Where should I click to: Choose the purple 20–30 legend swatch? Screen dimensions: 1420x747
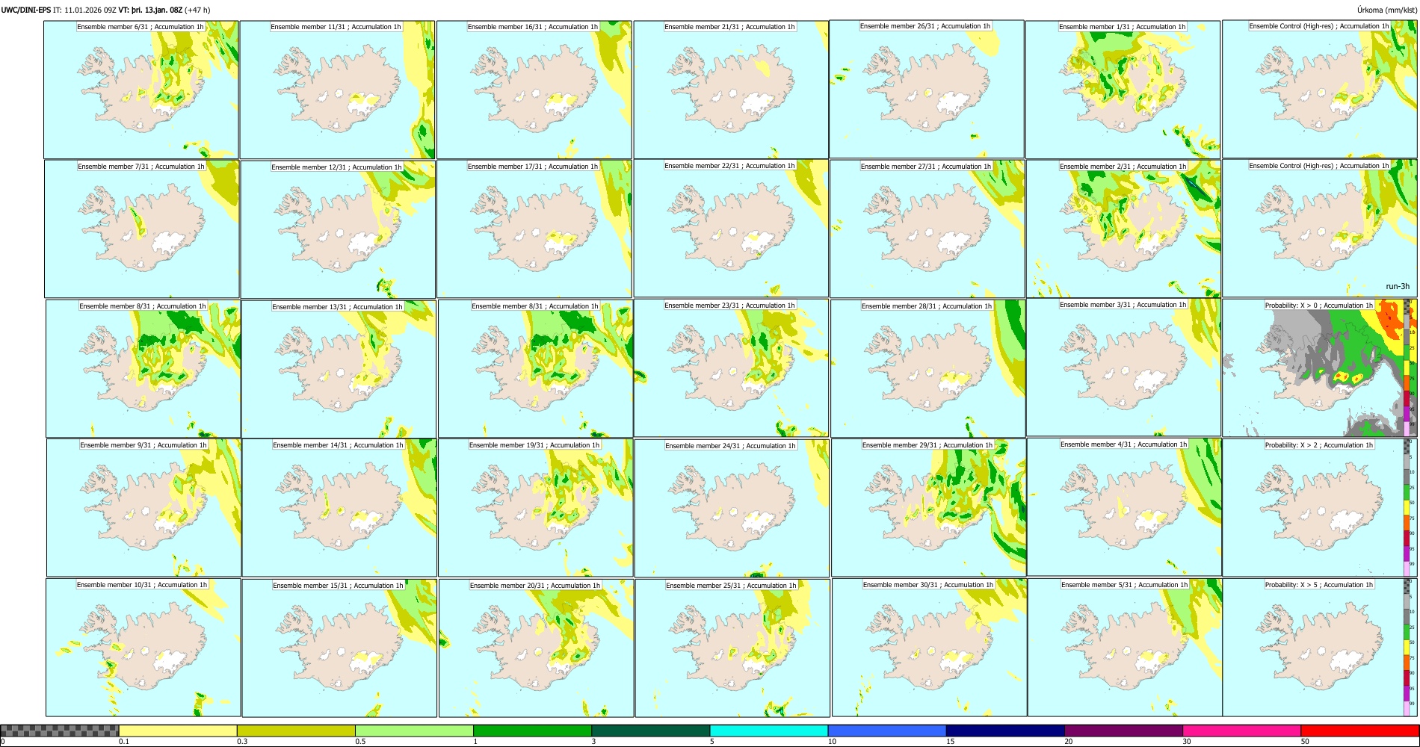click(x=1123, y=731)
